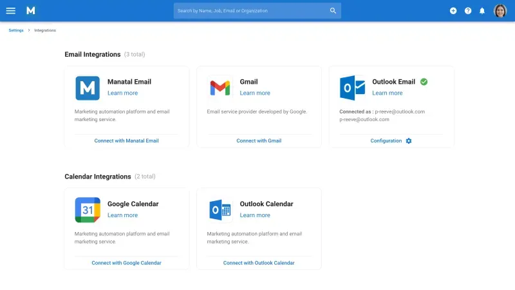
Task: Click Connect with Outlook Calendar
Action: pos(259,263)
